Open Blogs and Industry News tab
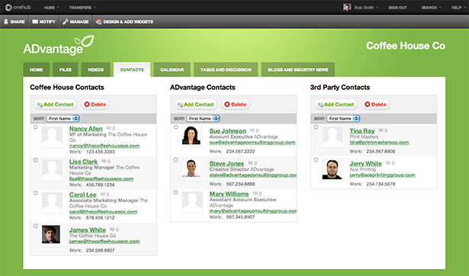This screenshot has width=469, height=276. point(298,69)
